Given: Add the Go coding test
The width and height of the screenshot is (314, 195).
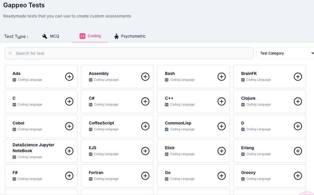Looking at the screenshot, I should coord(222,176).
